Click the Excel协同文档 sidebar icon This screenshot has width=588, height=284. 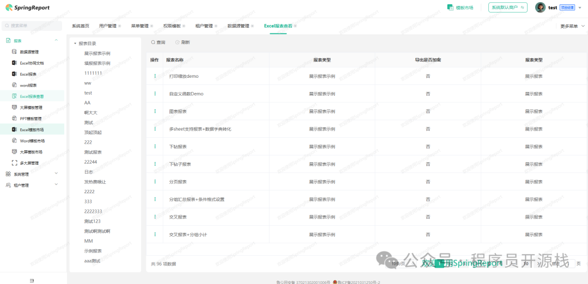click(14, 63)
